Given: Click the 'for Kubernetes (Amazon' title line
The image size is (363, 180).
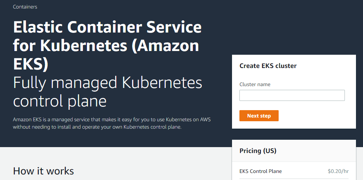Looking at the screenshot, I should [106, 45].
